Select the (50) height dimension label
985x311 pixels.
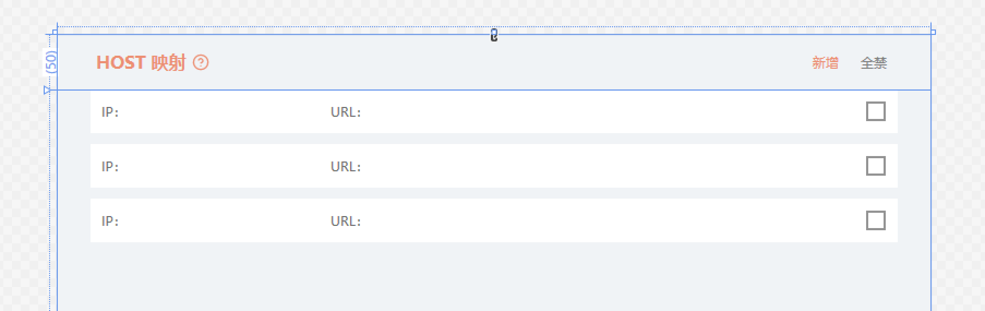[x=51, y=62]
